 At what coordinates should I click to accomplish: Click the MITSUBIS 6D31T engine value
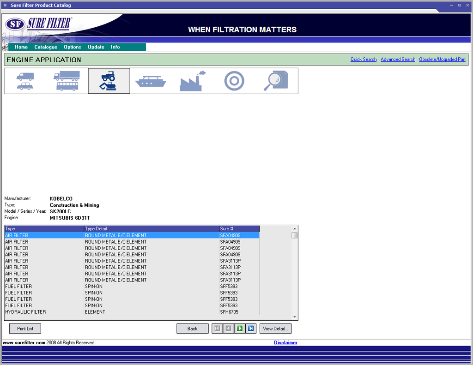[70, 218]
